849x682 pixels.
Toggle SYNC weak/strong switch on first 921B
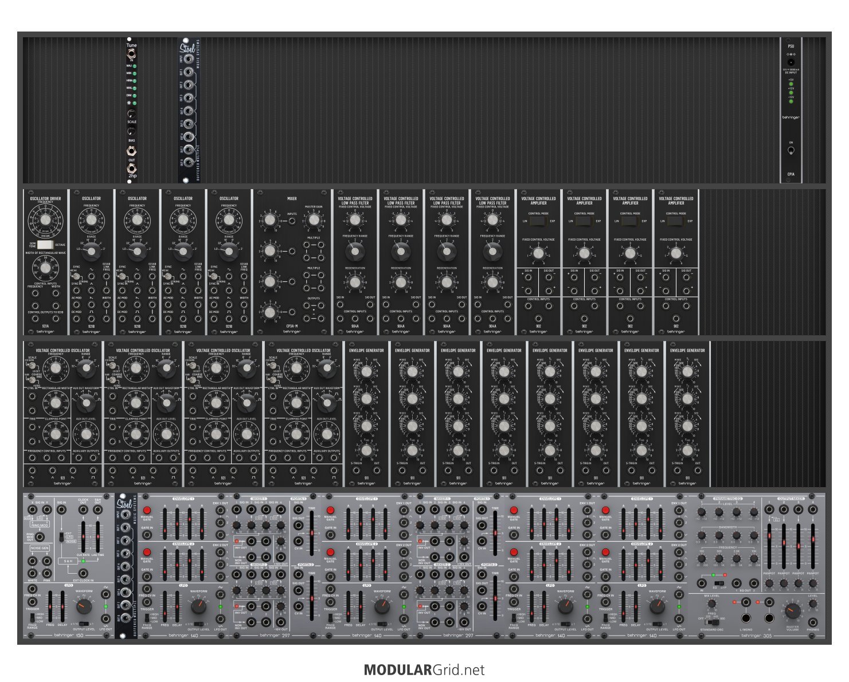tap(76, 276)
